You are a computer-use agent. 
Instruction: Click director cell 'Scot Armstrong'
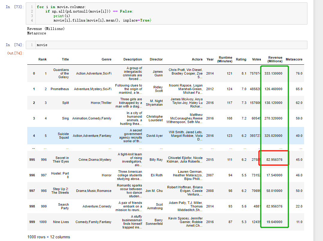[x=155, y=206]
